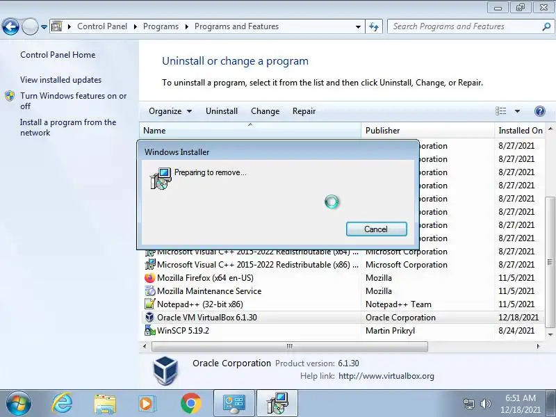The height and width of the screenshot is (417, 556).
Task: Click Change in the command bar
Action: [x=265, y=111]
